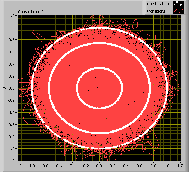Click the -1.0 tick label on the I axis
Screen dimensions: 189x172
click(32, 166)
